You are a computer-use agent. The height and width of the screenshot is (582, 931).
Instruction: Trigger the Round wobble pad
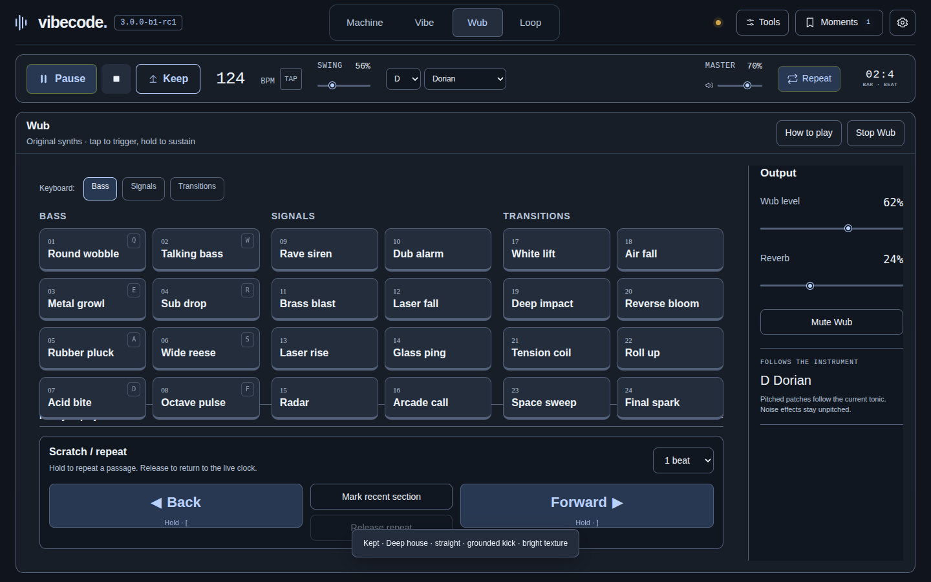tap(92, 250)
